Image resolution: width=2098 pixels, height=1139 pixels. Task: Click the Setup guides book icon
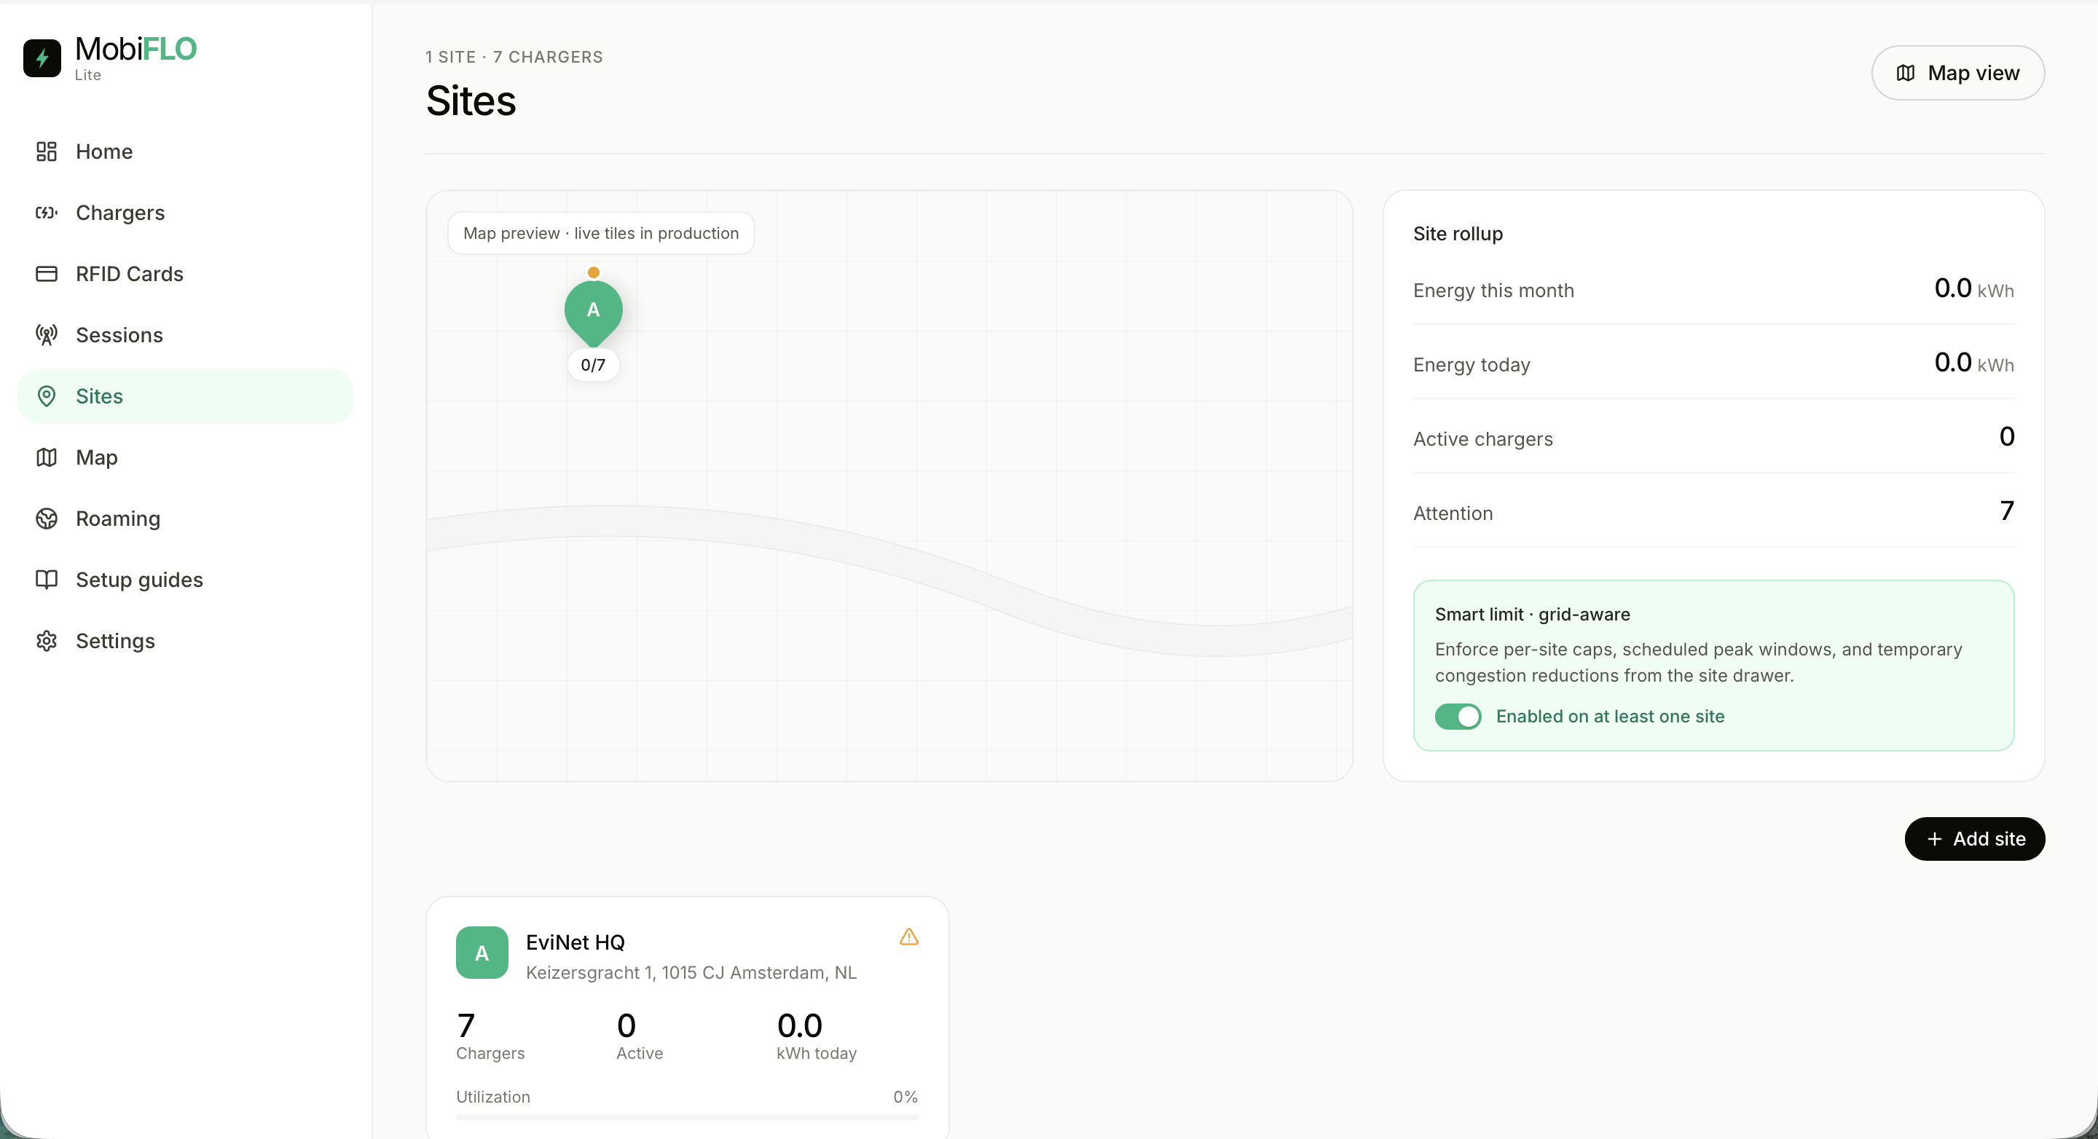[47, 580]
